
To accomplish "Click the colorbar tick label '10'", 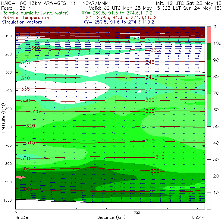I will (x=216, y=193).
